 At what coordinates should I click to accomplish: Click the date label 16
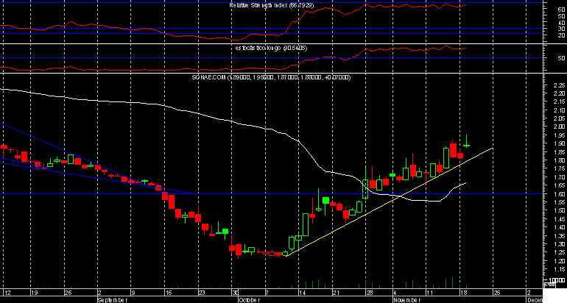168,293
